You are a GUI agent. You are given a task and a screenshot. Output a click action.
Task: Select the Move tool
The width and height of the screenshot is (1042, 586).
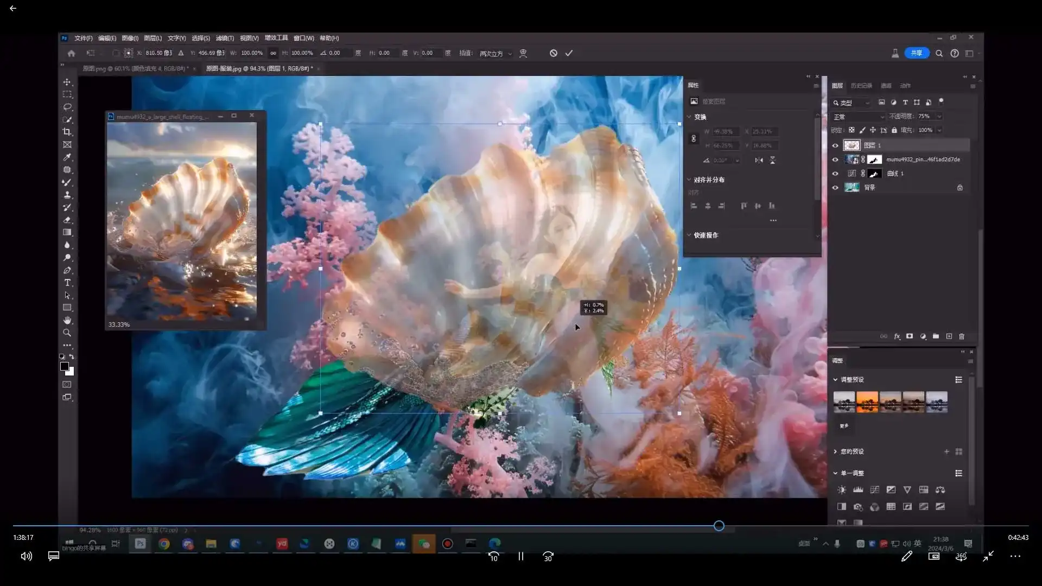click(x=67, y=82)
